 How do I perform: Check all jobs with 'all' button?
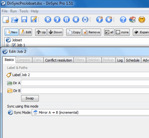(x=109, y=32)
